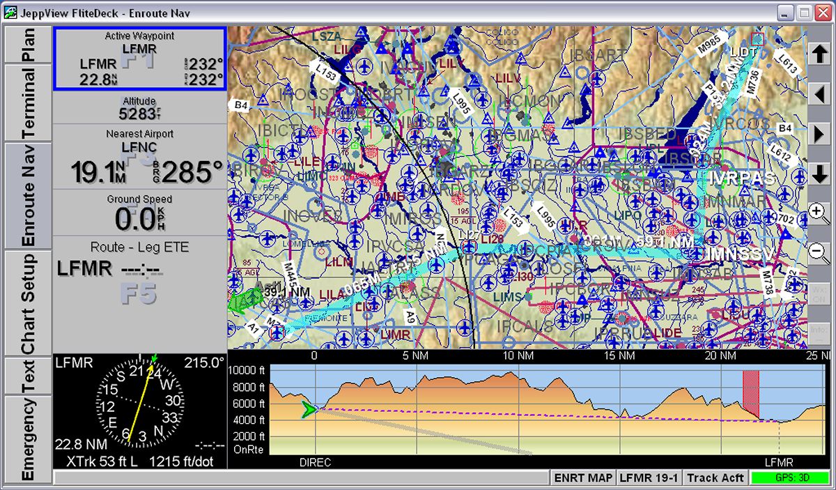Switch to the Plan tab
The width and height of the screenshot is (836, 490).
[x=28, y=46]
